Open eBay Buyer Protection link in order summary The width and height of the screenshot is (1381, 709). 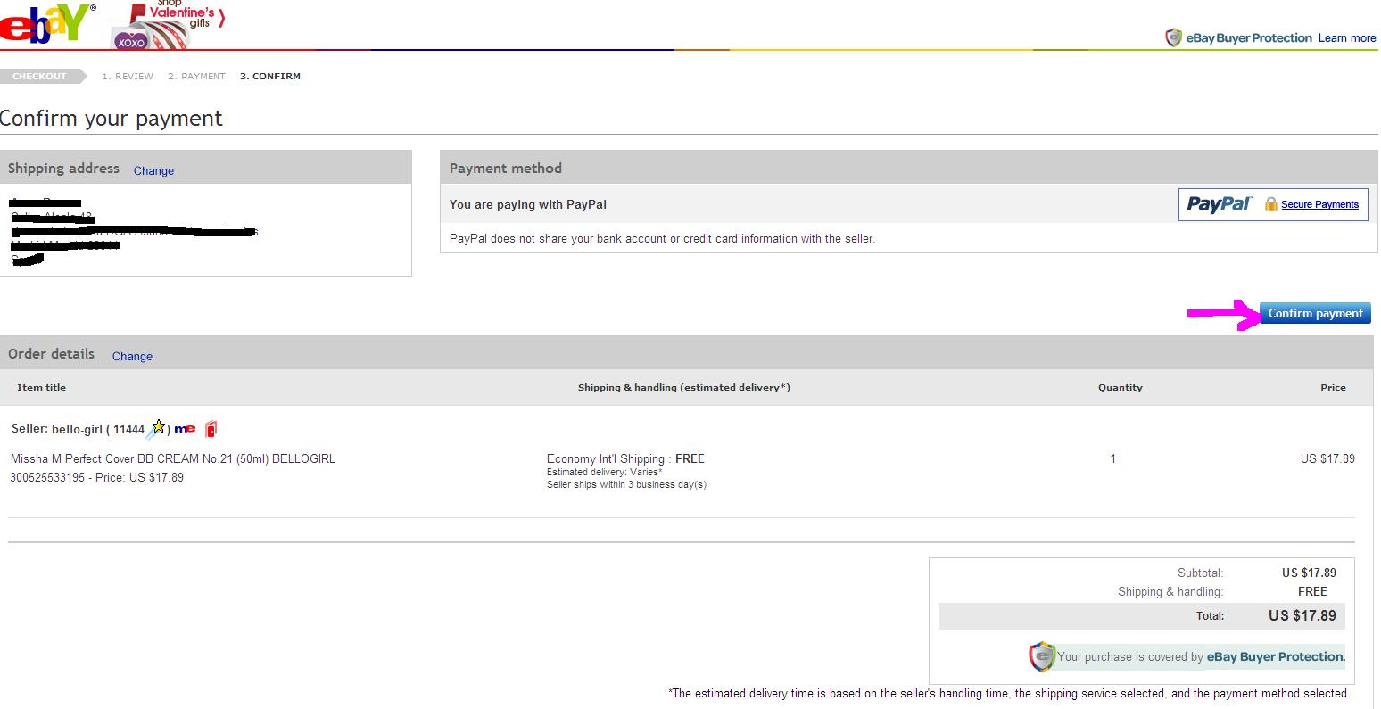point(1276,657)
